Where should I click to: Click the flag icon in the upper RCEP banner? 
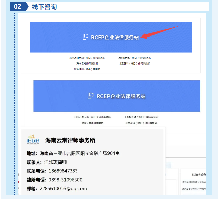pyautogui.click(x=86, y=37)
